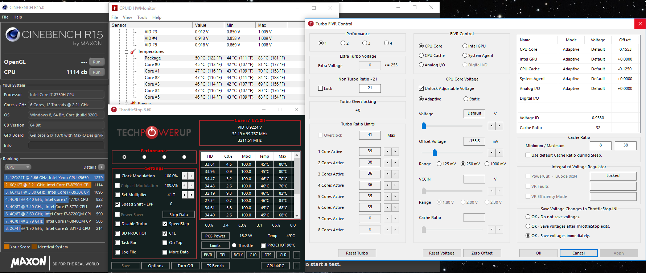Click the minus button beside CLR in ThrottleStop

(x=297, y=255)
